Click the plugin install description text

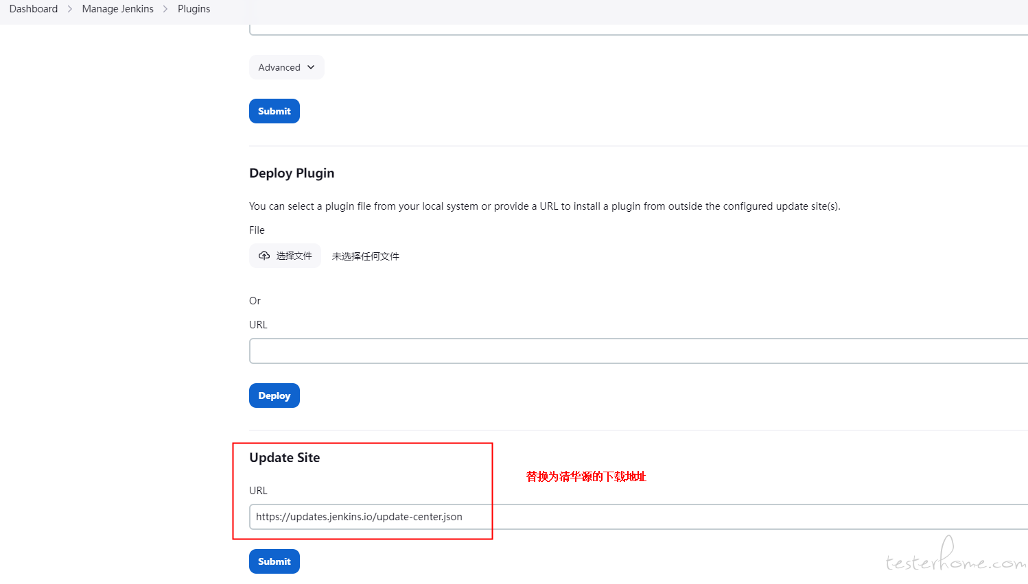545,206
